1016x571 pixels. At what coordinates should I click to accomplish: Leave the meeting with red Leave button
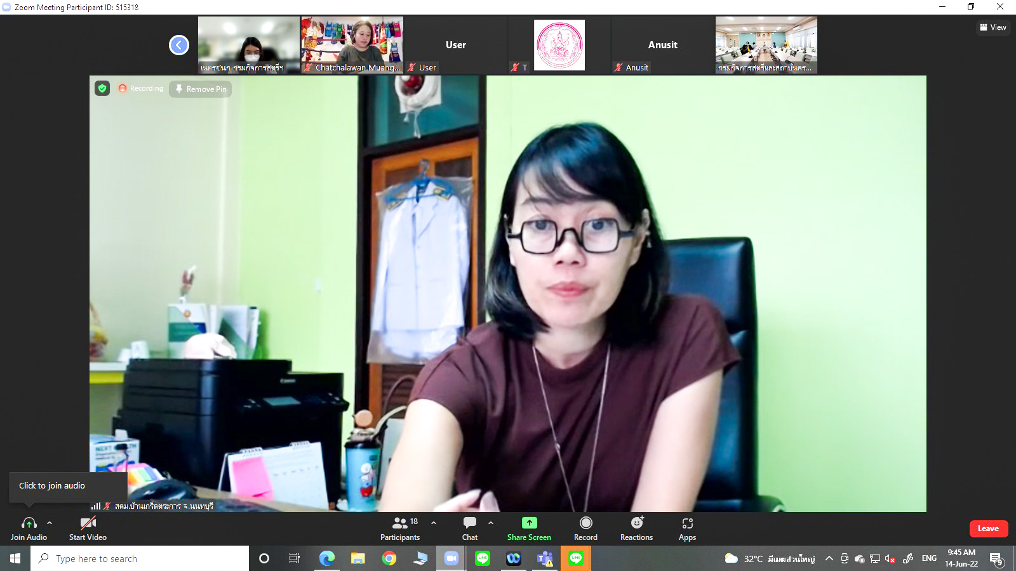point(988,528)
